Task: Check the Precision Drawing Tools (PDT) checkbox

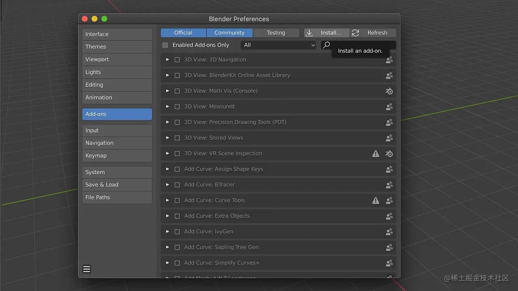Action: (177, 122)
